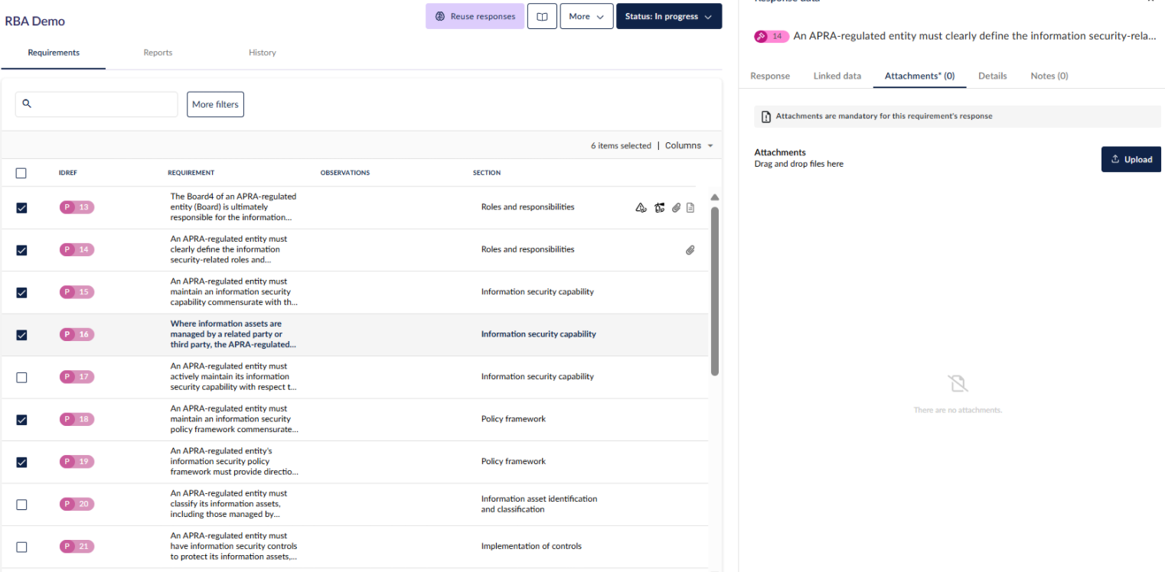Click the pink 14 badge in response panel
1165x572 pixels.
click(772, 36)
